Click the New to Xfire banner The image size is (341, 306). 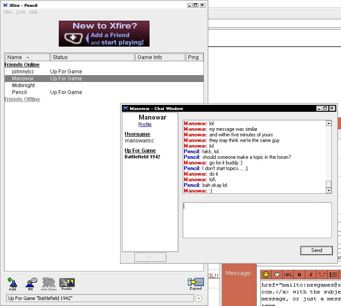tap(104, 34)
